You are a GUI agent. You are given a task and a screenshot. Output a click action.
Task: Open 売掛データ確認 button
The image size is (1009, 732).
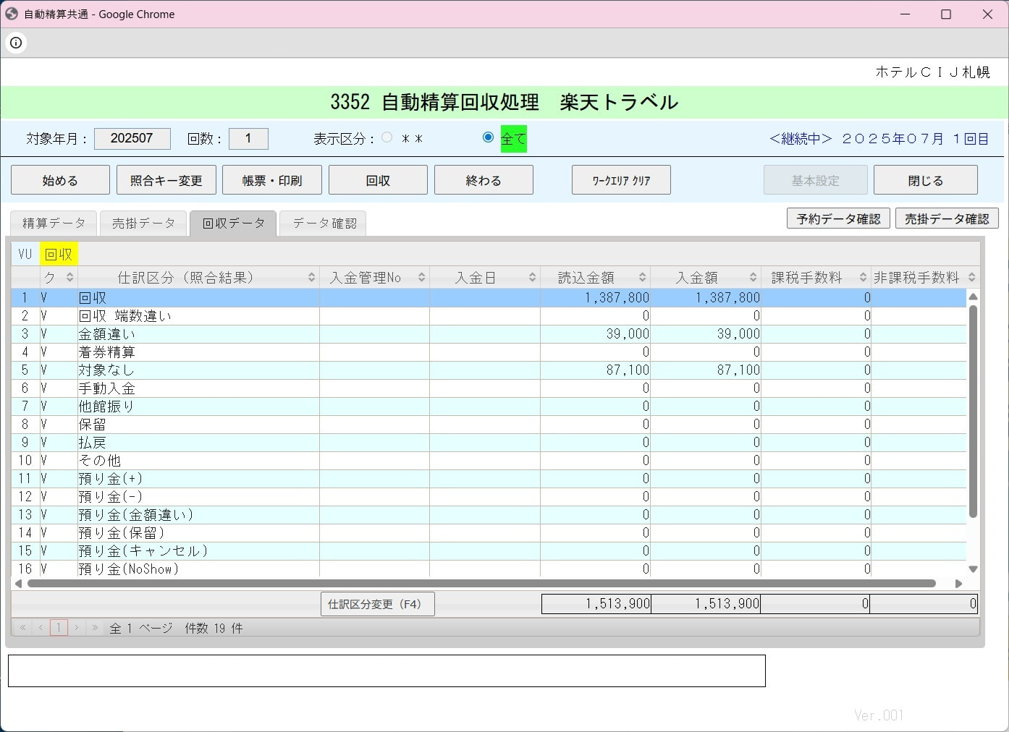tap(947, 218)
